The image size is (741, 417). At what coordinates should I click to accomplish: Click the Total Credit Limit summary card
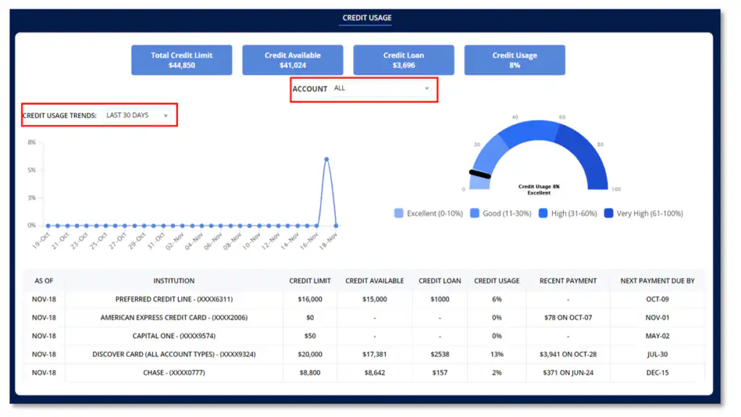tap(181, 59)
